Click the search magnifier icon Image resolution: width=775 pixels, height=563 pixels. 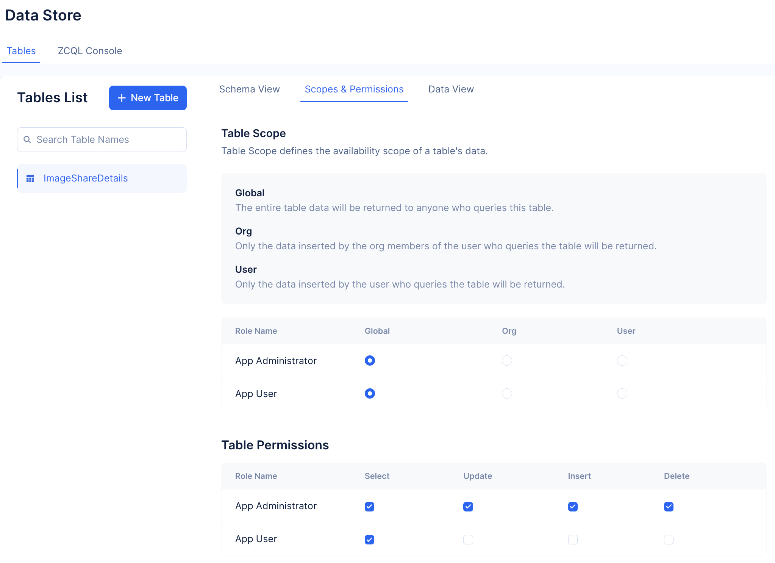click(x=27, y=140)
